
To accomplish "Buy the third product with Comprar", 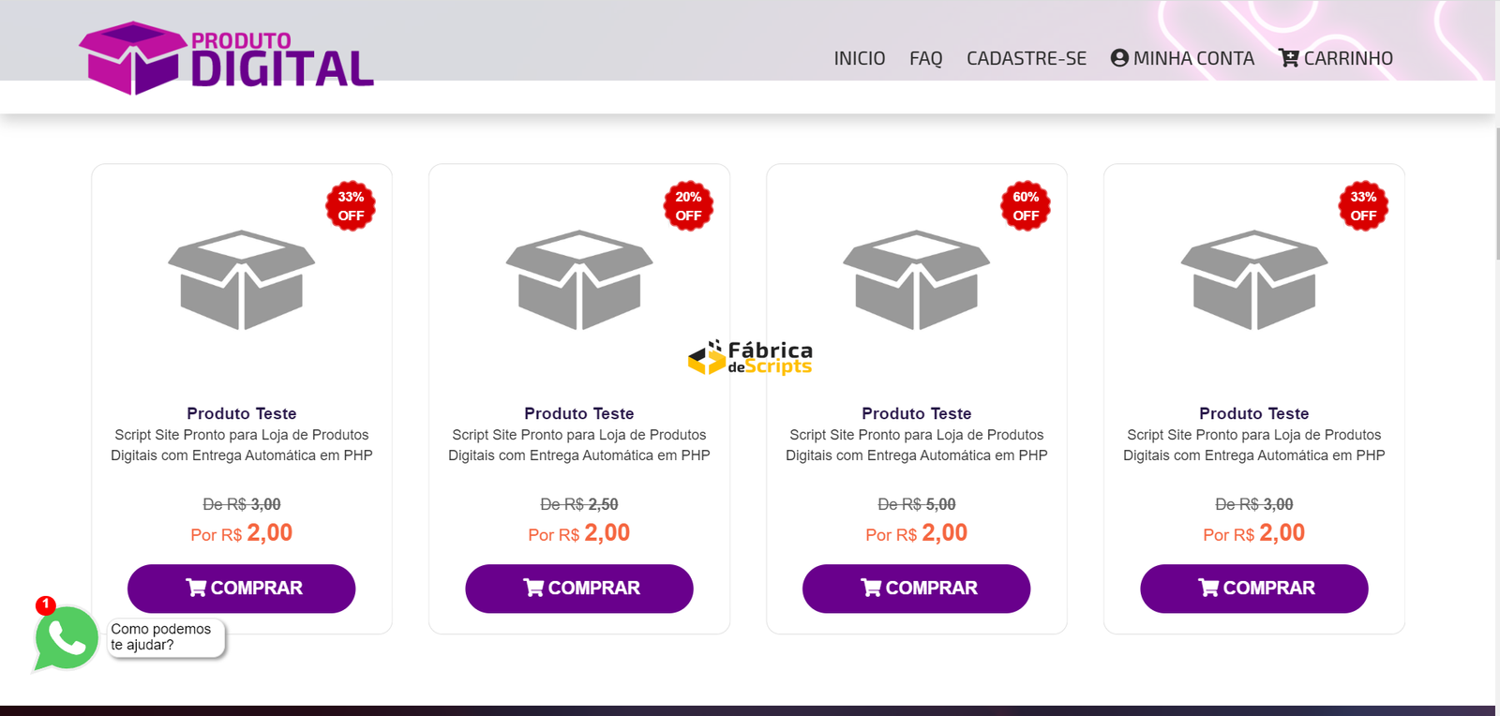I will 916,589.
